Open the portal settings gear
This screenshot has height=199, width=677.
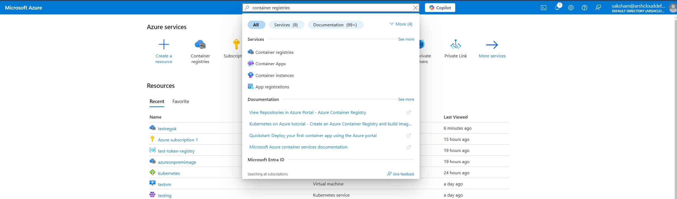(x=571, y=8)
